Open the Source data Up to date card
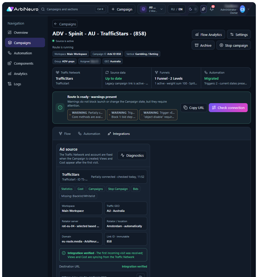 [127, 78]
